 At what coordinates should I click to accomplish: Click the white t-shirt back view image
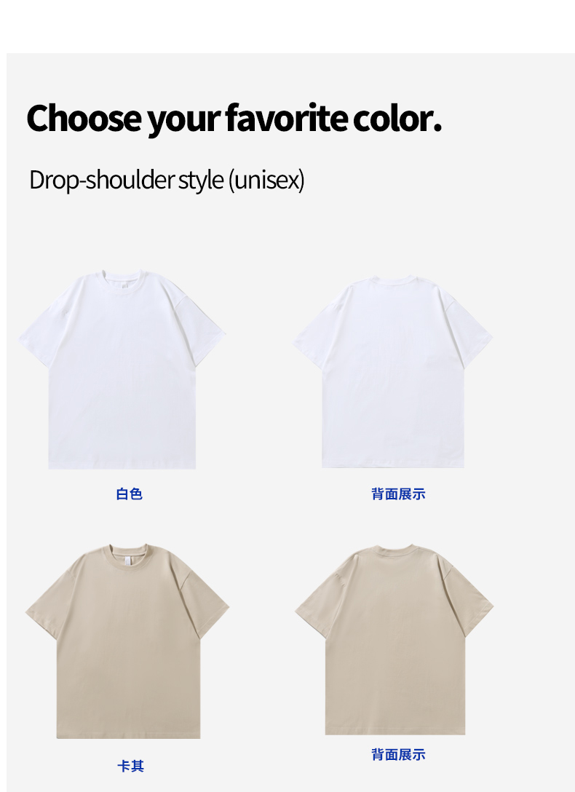[x=393, y=371]
